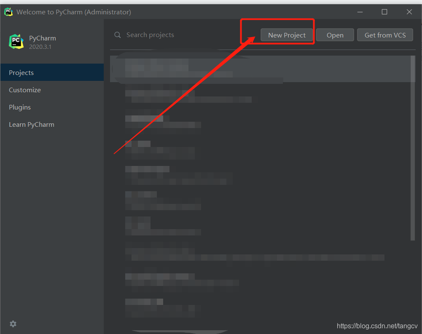The height and width of the screenshot is (334, 422).
Task: Click the PyCharm logo in sidebar
Action: coord(16,42)
